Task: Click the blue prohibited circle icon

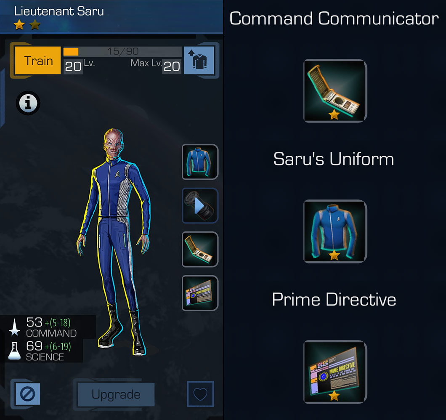Action: click(28, 394)
